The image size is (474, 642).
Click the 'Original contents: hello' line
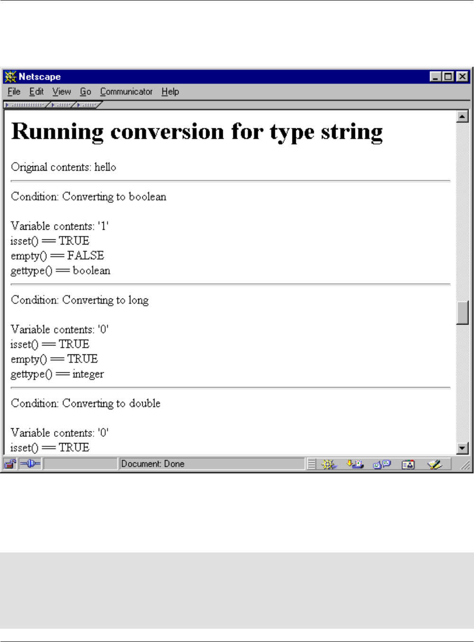tap(64, 167)
